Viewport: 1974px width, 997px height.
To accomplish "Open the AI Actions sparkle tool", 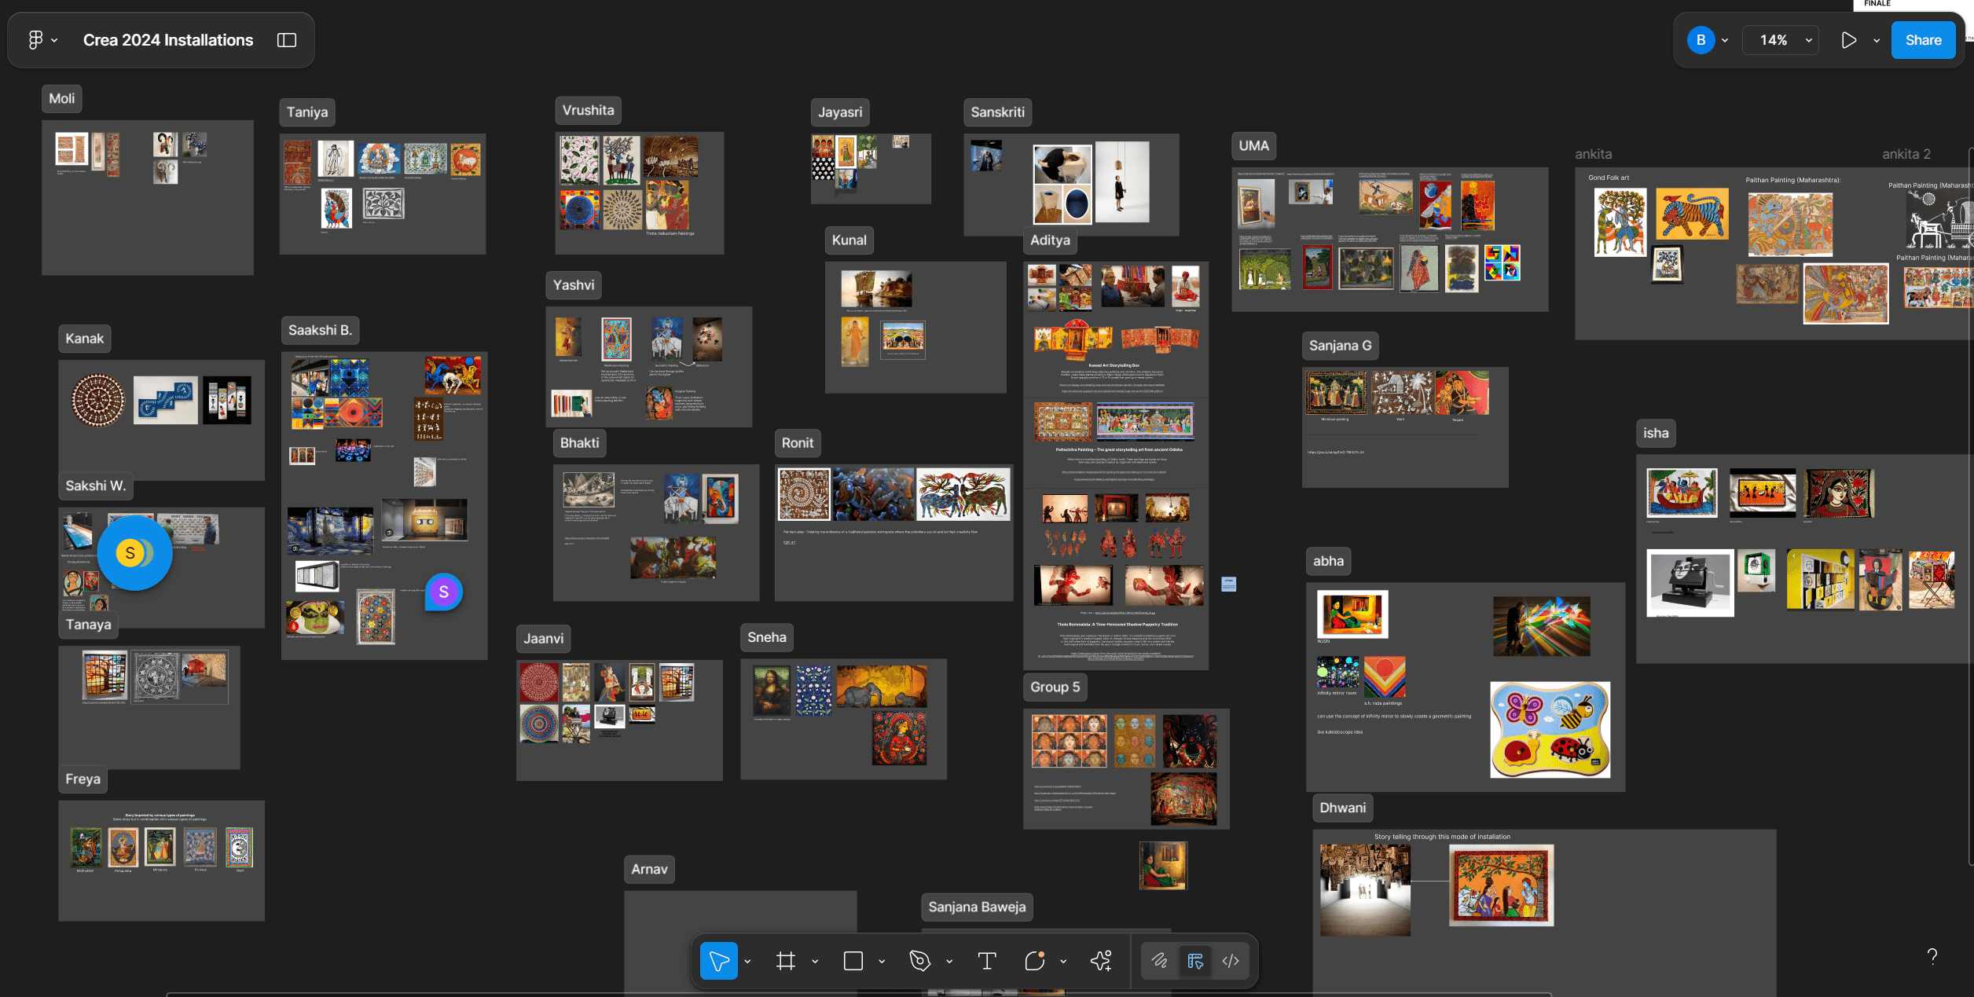I will click(x=1101, y=961).
